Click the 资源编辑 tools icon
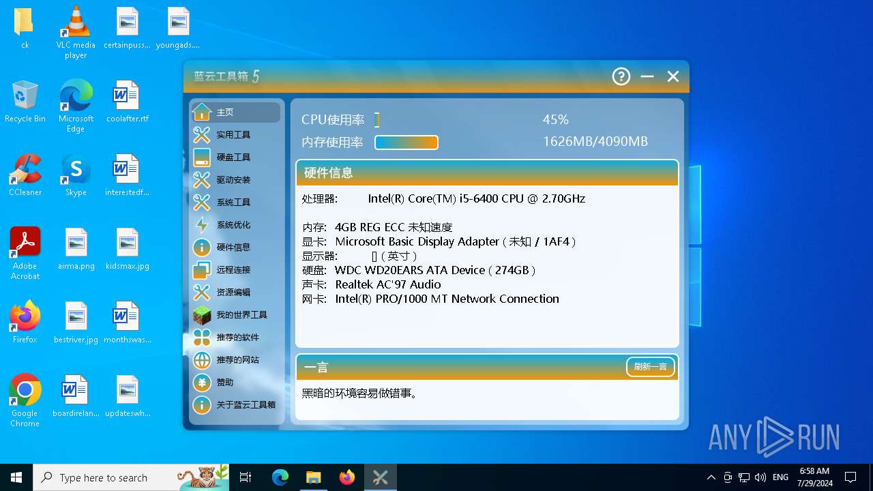 point(202,293)
